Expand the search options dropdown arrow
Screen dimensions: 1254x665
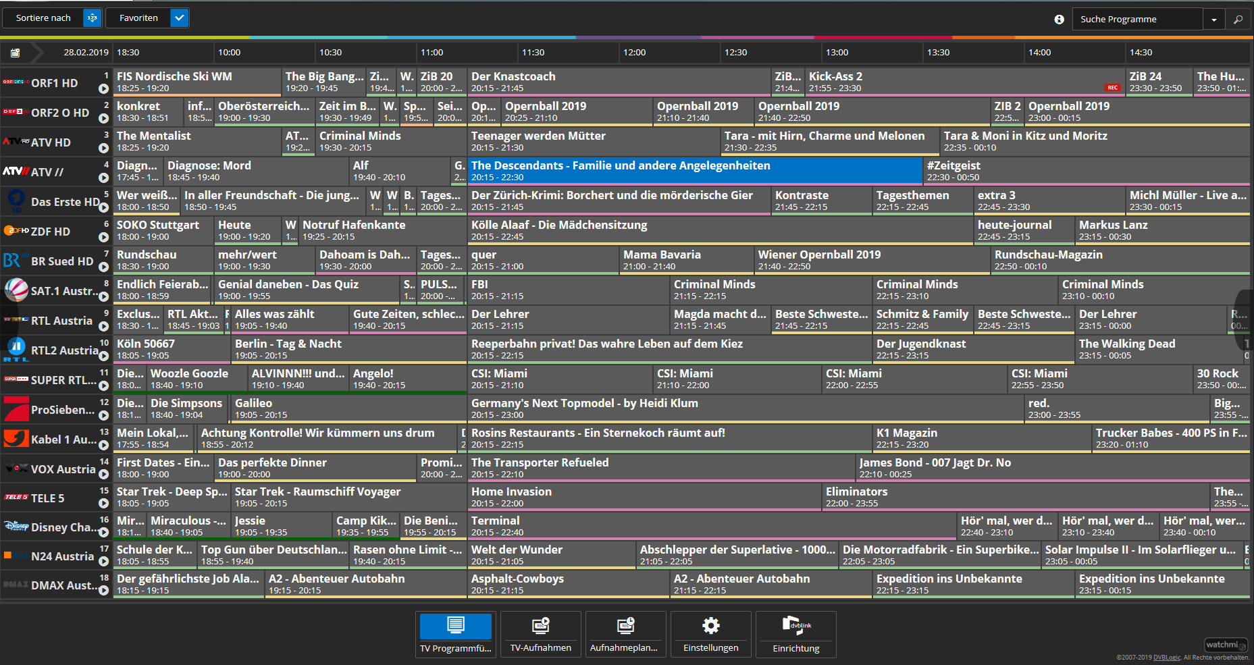[1213, 20]
